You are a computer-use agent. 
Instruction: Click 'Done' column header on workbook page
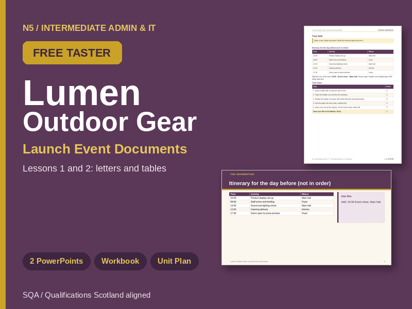tap(388, 87)
